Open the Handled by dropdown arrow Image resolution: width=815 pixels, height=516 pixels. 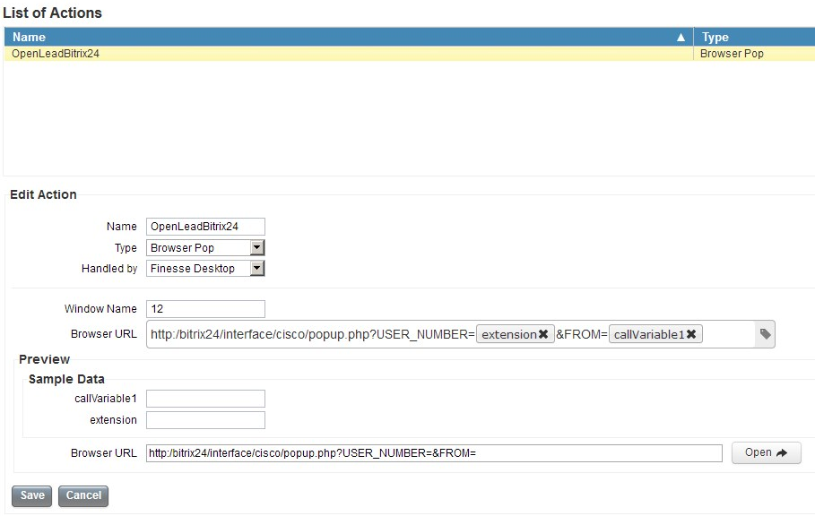257,269
